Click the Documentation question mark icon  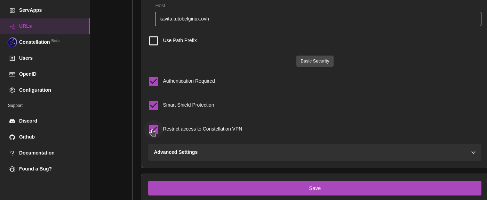pos(12,153)
